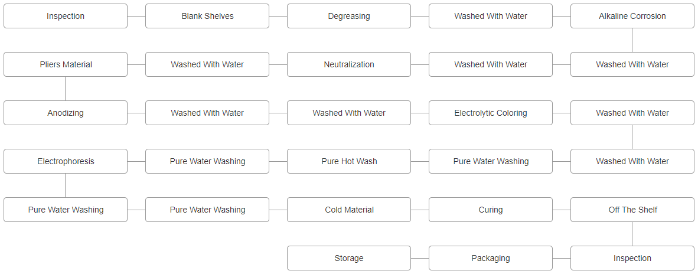Screen dimensions: 698x274
Task: Click the Neutralization process step
Action: (x=349, y=64)
